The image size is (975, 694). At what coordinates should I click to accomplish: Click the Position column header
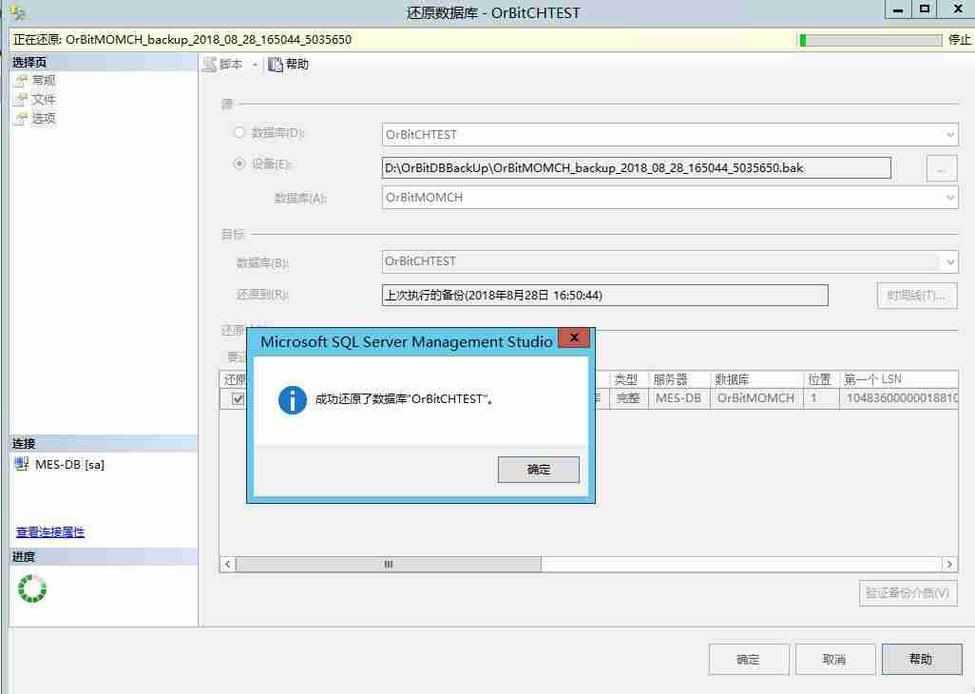tap(820, 378)
